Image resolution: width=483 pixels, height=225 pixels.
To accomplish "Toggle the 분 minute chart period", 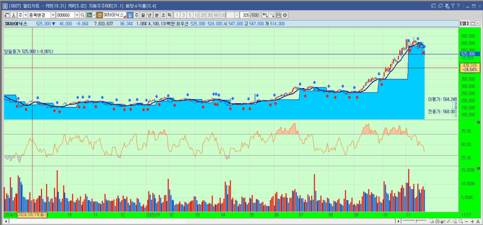I will pos(157,15).
